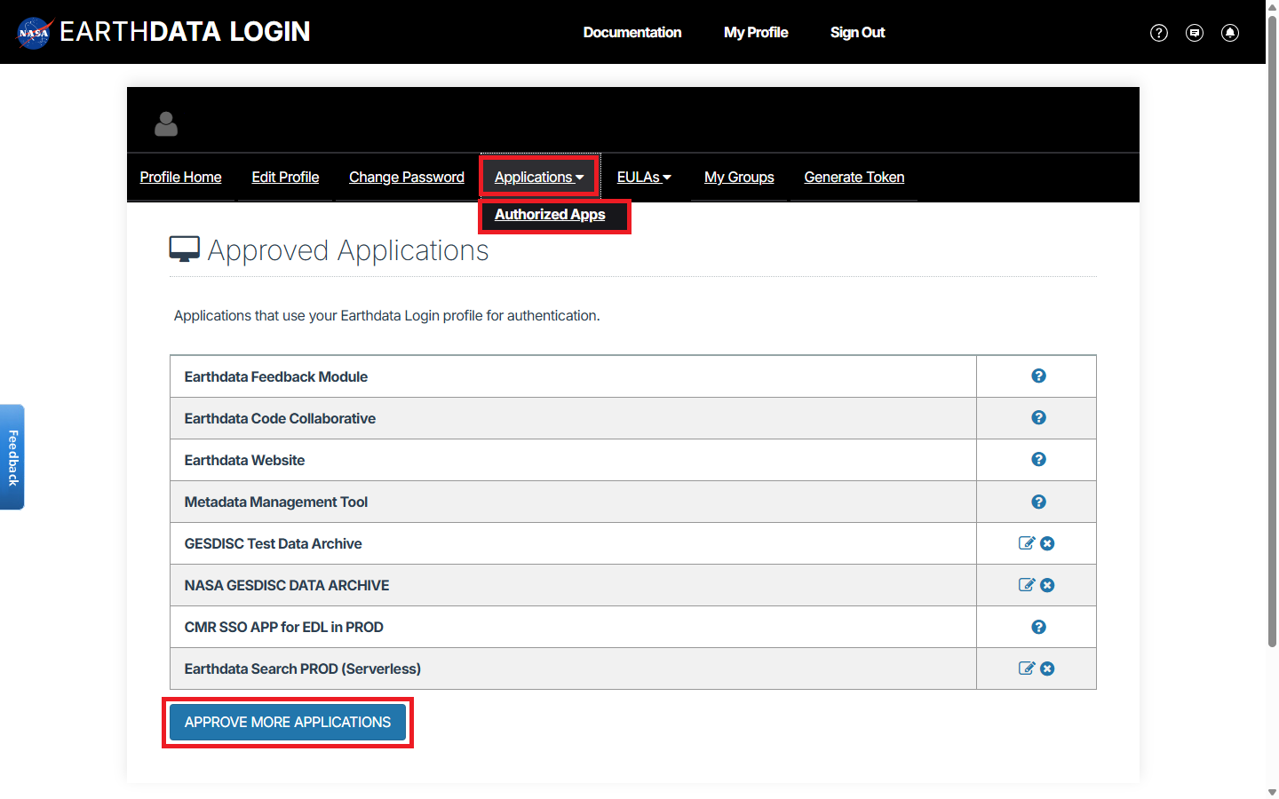
Task: Click the scrollbar up arrow
Action: (1272, 6)
